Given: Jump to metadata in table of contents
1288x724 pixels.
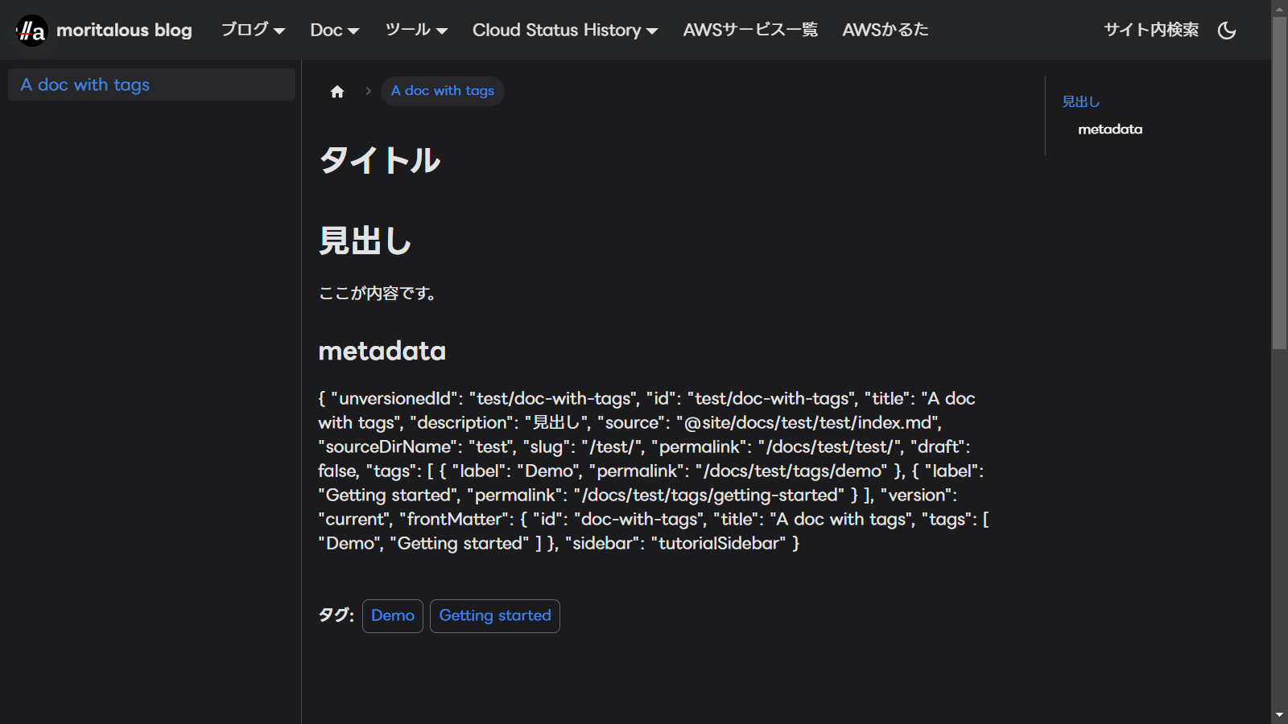Looking at the screenshot, I should pos(1109,129).
